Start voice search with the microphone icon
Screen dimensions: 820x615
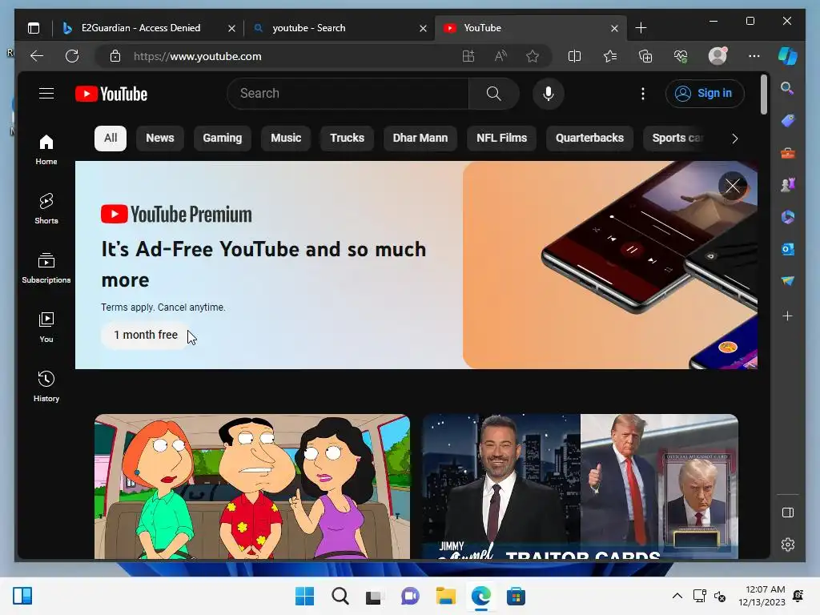548,94
